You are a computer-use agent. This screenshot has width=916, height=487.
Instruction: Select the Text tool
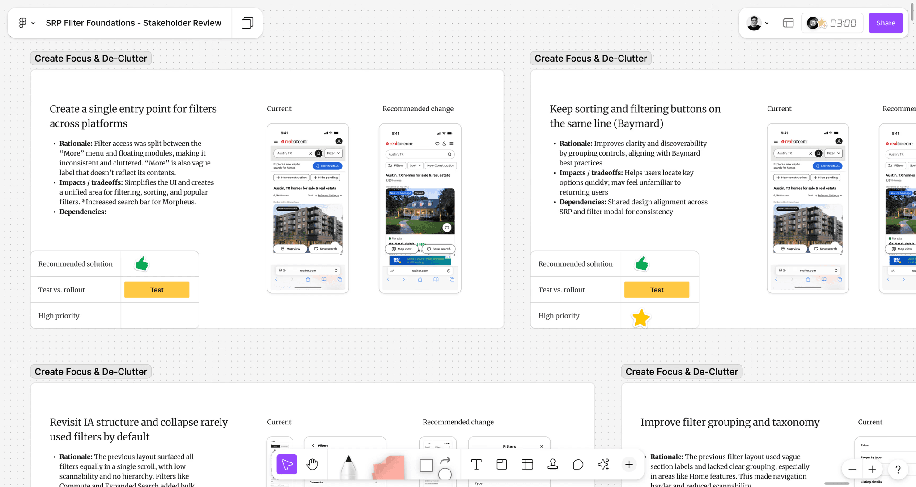click(x=476, y=465)
